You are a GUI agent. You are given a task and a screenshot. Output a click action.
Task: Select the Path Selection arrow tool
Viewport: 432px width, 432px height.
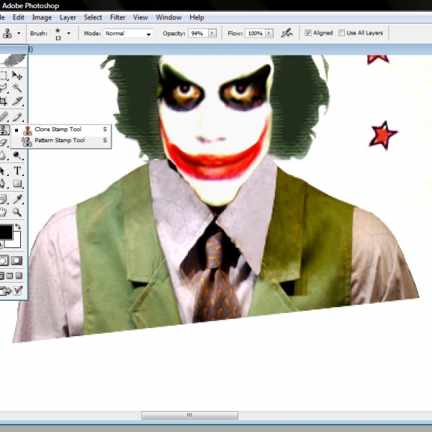(3, 171)
